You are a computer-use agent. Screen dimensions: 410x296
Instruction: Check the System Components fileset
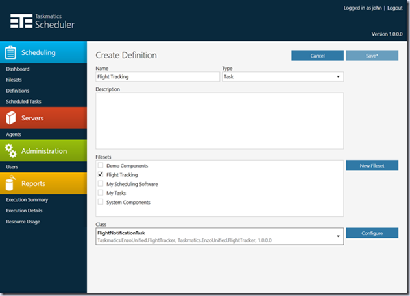click(101, 202)
